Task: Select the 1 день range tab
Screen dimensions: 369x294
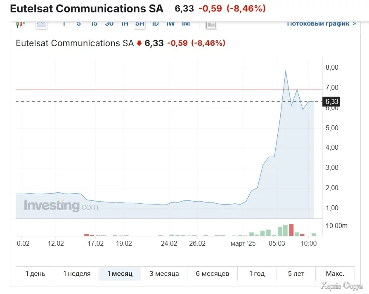Action: (35, 273)
